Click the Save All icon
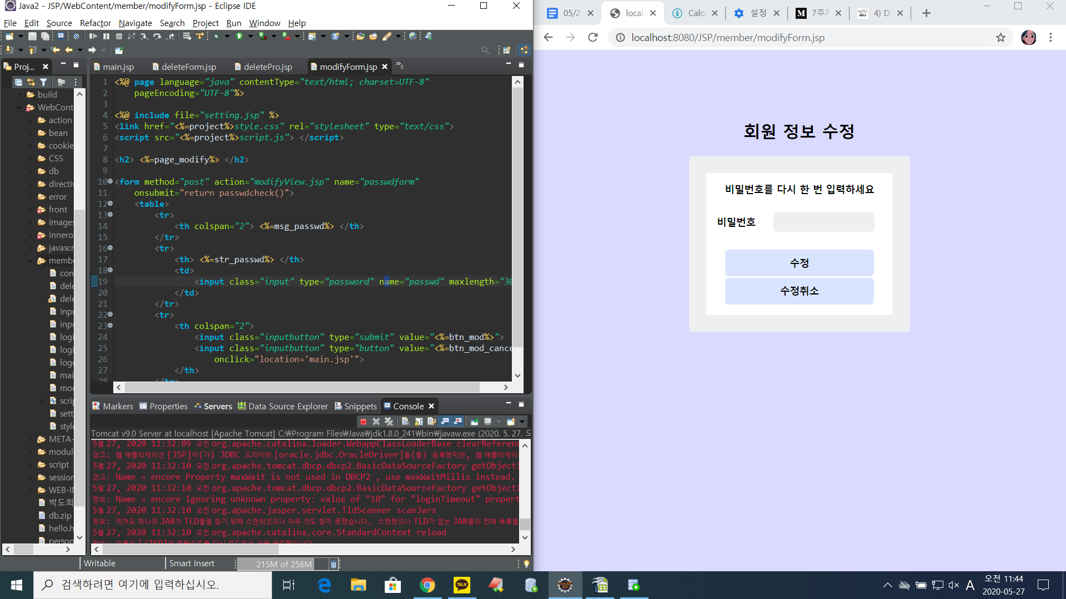 tap(45, 36)
